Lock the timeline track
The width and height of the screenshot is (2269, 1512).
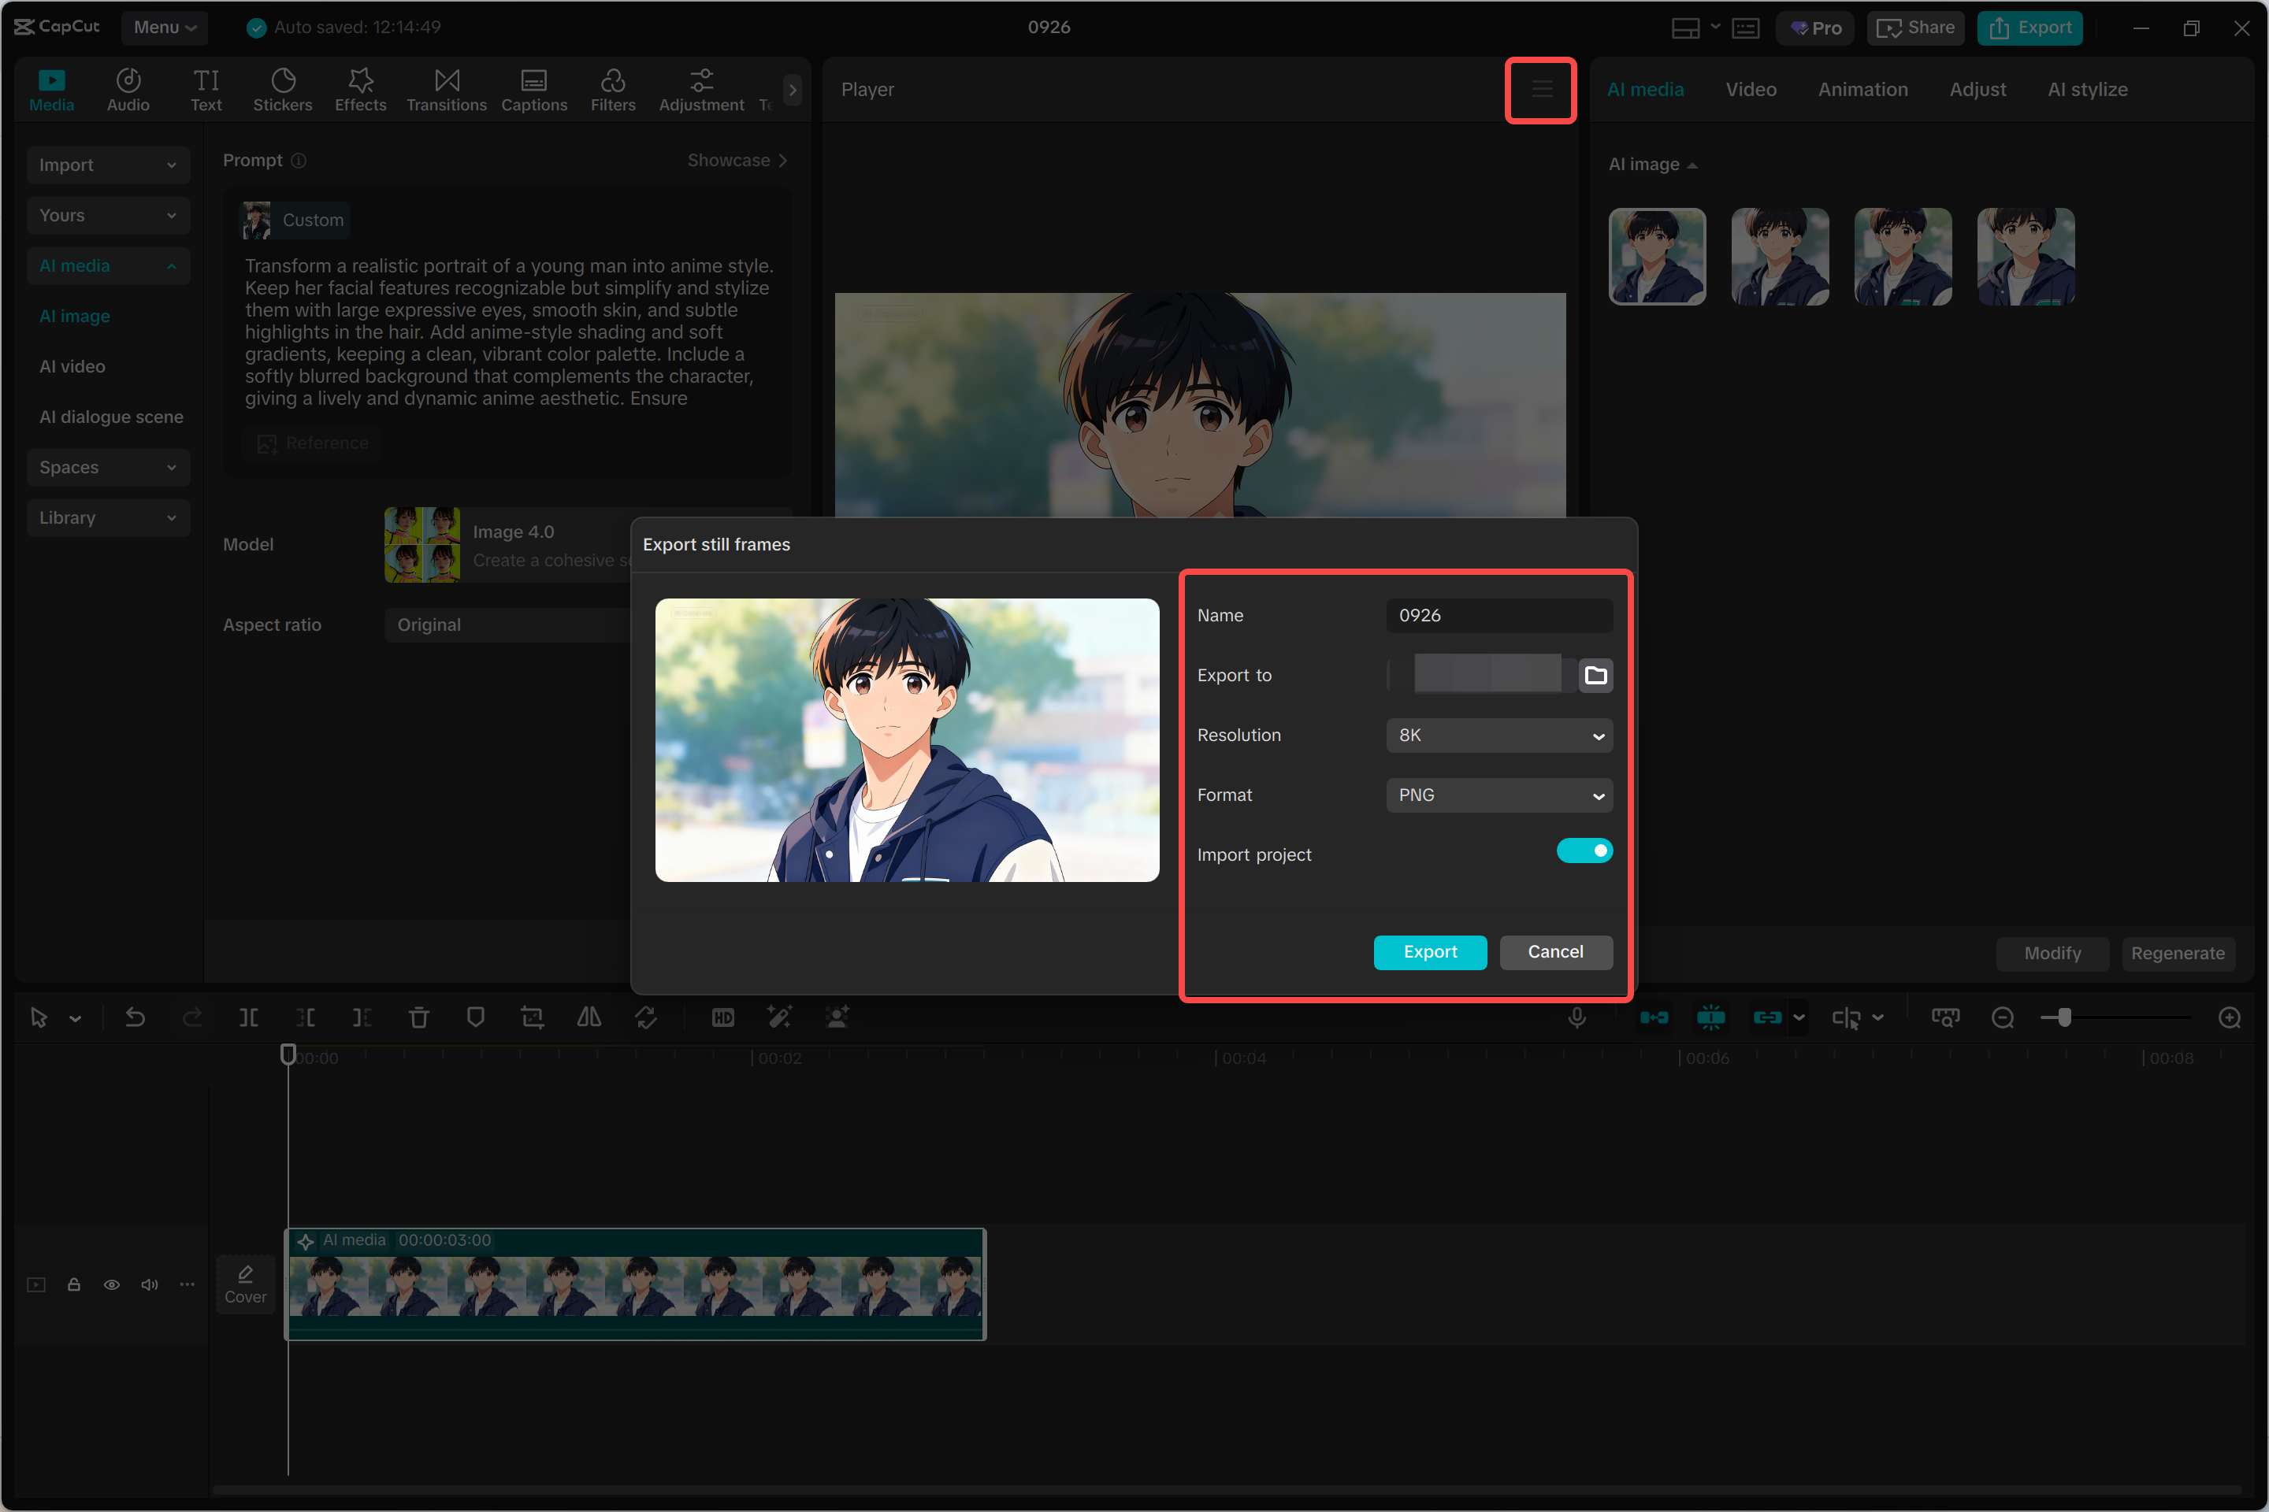click(x=73, y=1284)
